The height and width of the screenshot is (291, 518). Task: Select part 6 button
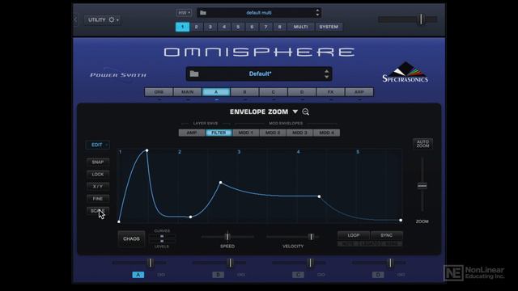(252, 27)
